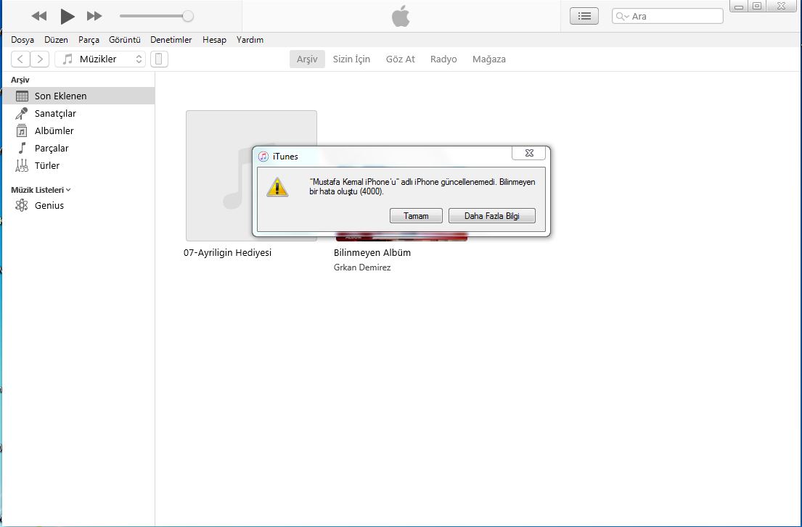
Task: Select Parçalar in sidebar
Action: 78,148
